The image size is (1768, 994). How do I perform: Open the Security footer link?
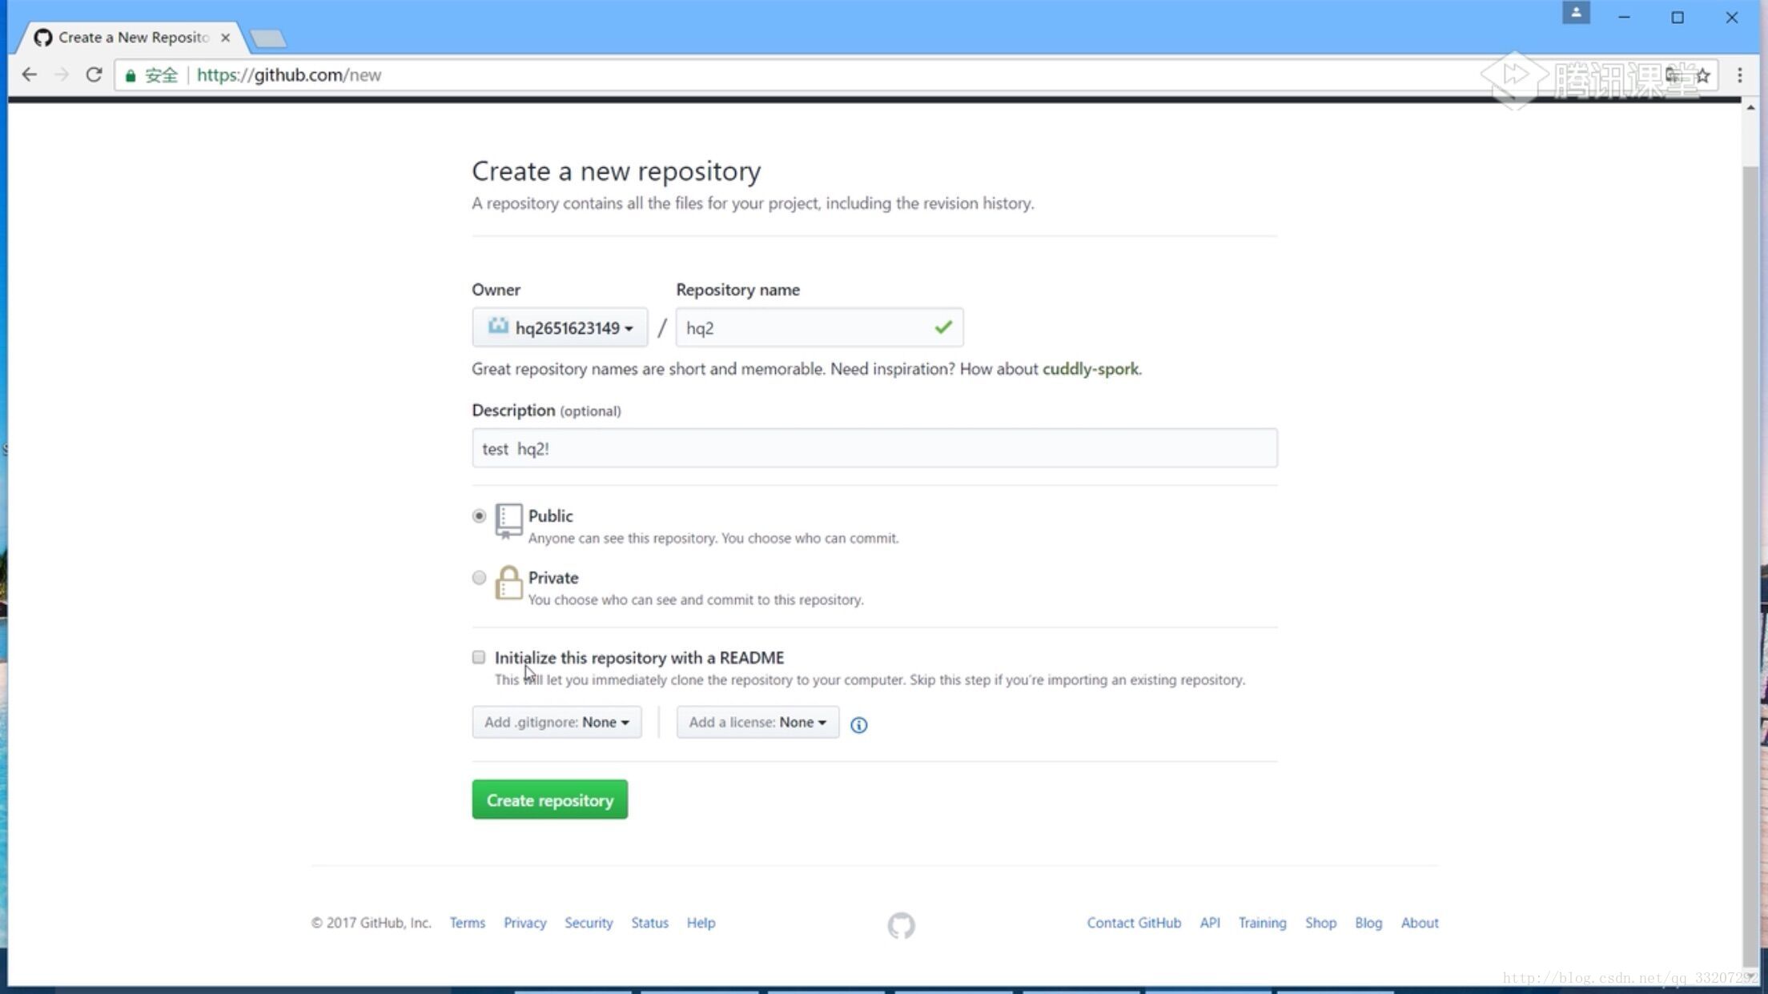pyautogui.click(x=589, y=923)
